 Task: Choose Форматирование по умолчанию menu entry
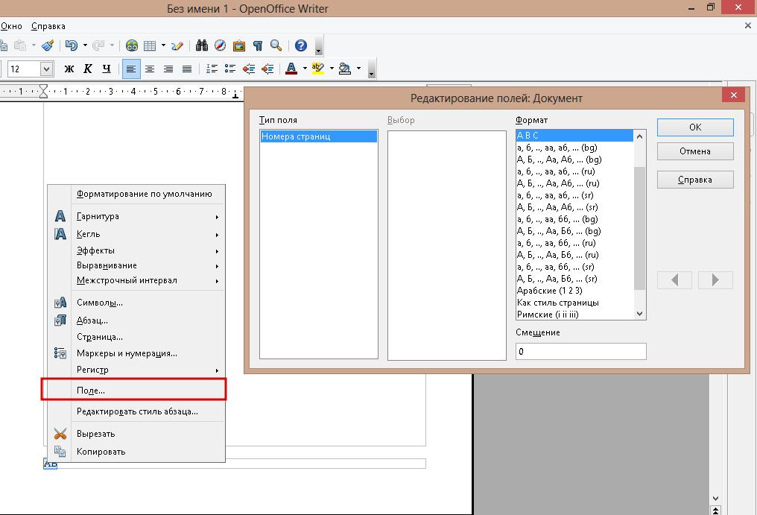(144, 194)
